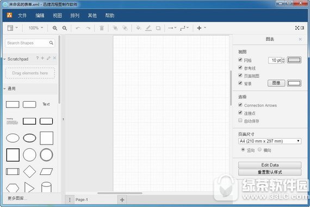Image resolution: width=310 pixels, height=207 pixels.
Task: Toggle the 参考线 guides checkbox
Action: (x=240, y=67)
